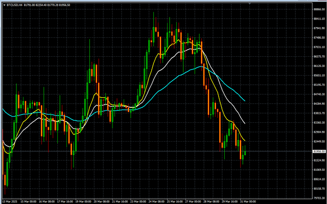This screenshot has height=204, width=327.
Task: Click the 79703.30 price axis label
Action: point(319,198)
